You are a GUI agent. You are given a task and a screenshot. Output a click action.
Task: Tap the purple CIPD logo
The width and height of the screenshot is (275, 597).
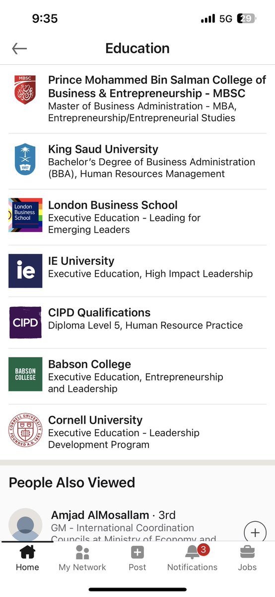25,323
